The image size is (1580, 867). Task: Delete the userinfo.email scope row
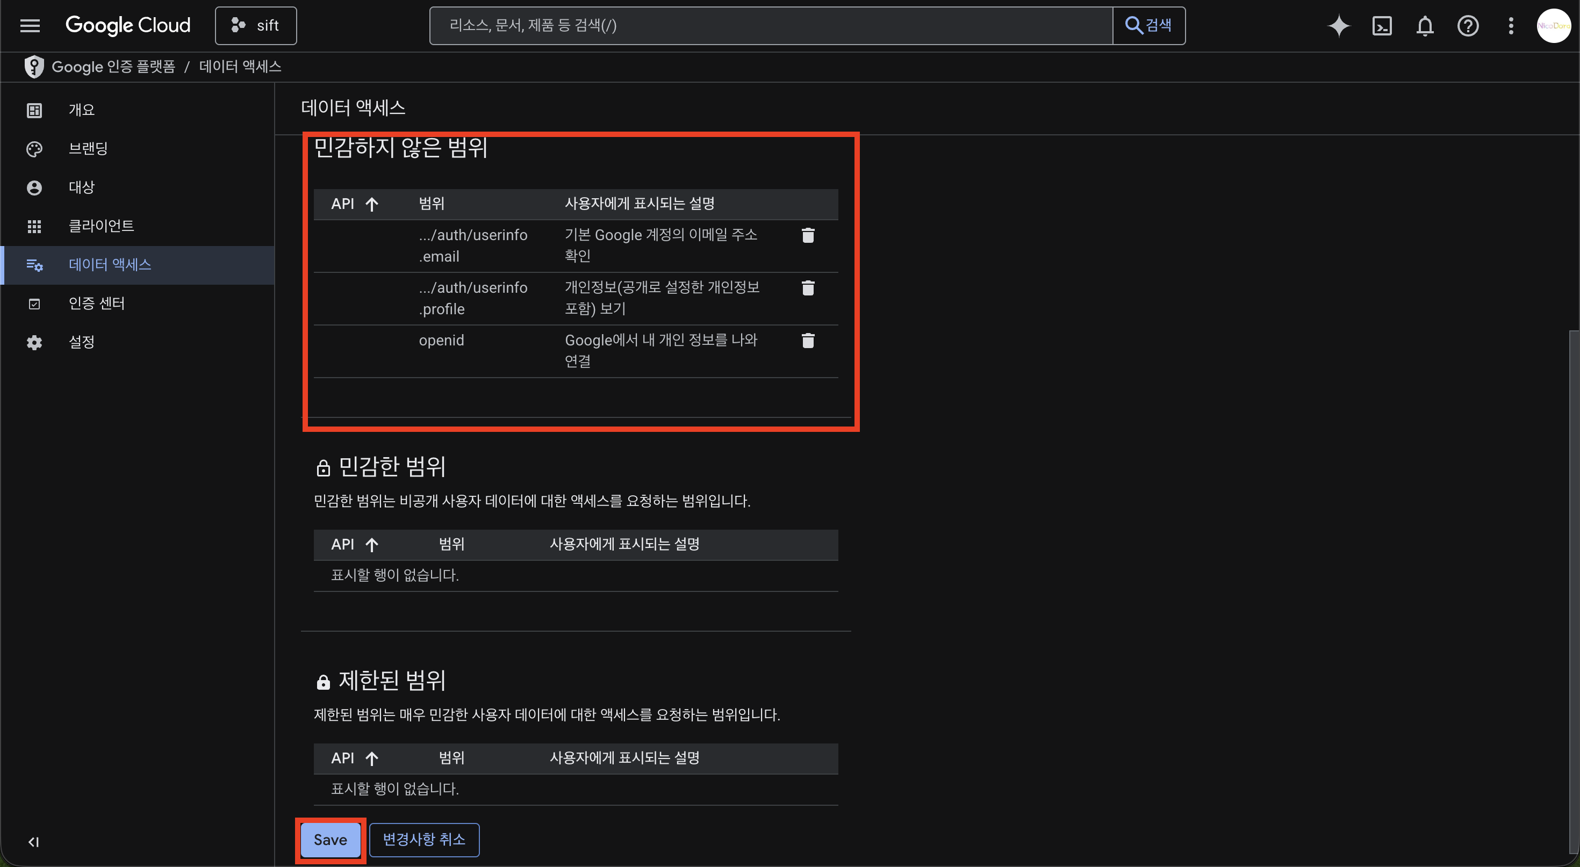(808, 235)
